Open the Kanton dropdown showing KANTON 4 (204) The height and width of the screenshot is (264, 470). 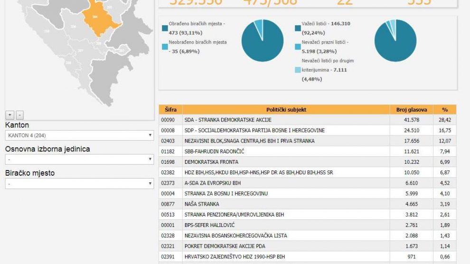pyautogui.click(x=79, y=136)
